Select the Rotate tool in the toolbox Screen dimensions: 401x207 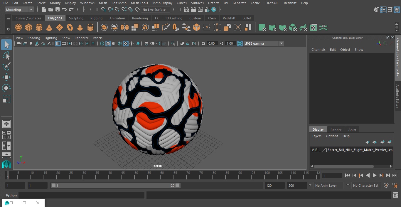pos(6,88)
